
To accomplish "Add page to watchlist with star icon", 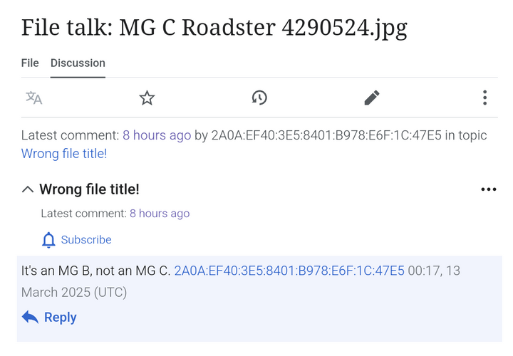I will [x=147, y=98].
